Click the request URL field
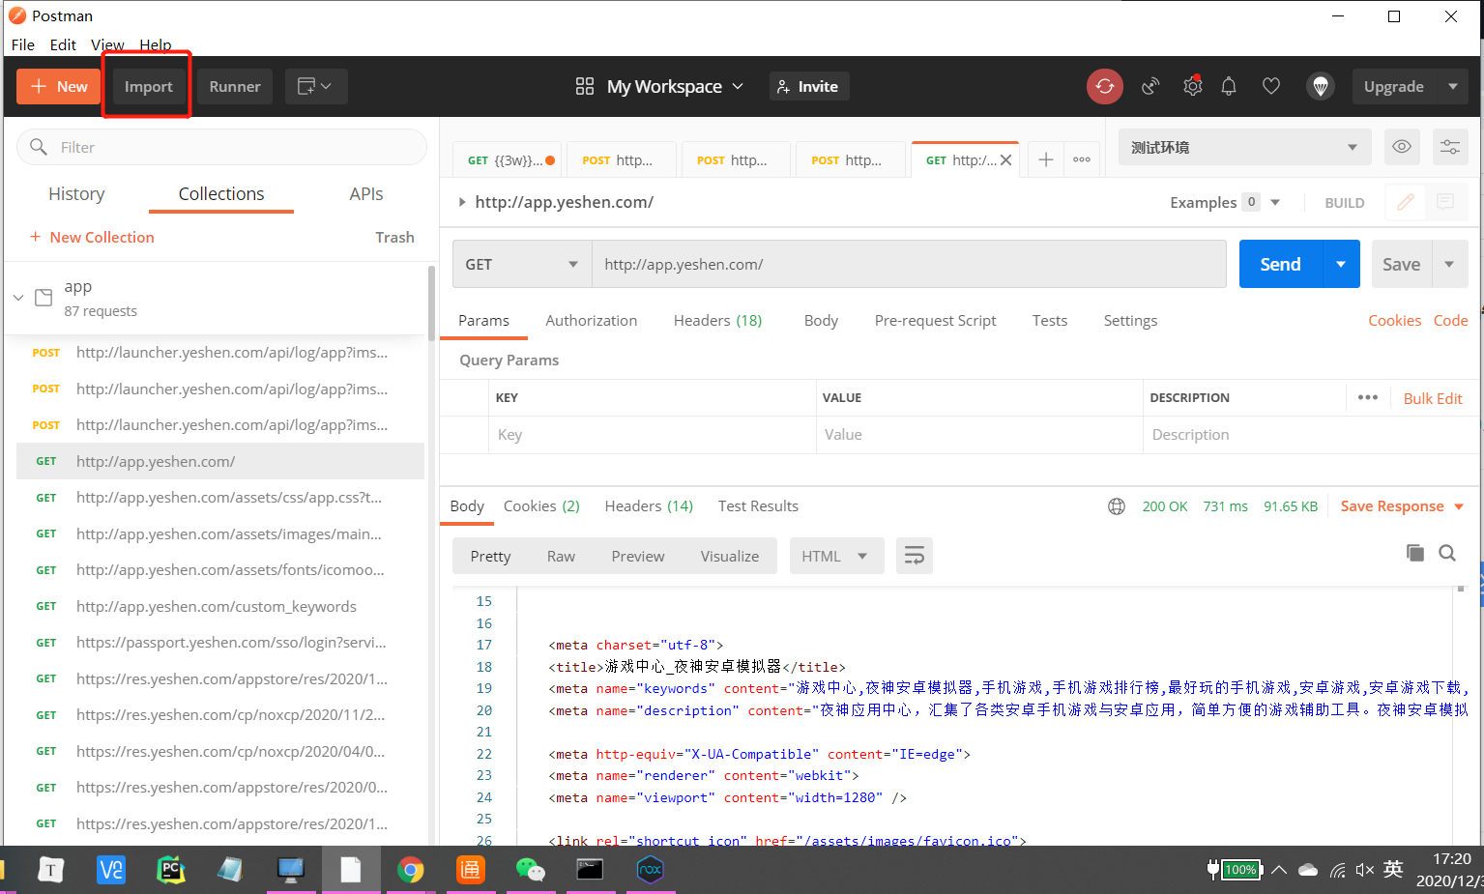1484x894 pixels. click(909, 264)
